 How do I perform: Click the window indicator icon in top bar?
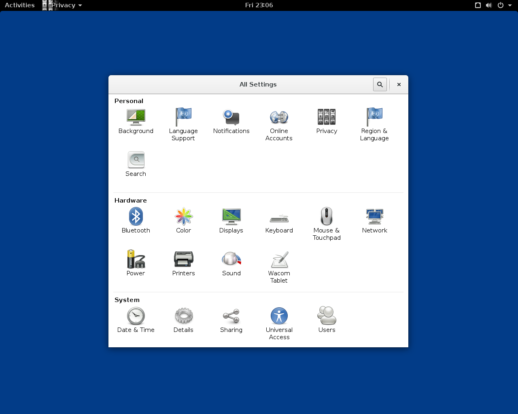(x=478, y=5)
